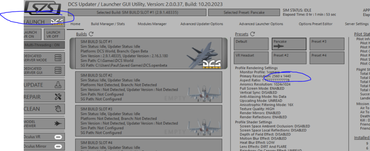
Task: Select SIM BUILD SLOT #4 card
Action: pos(149,145)
